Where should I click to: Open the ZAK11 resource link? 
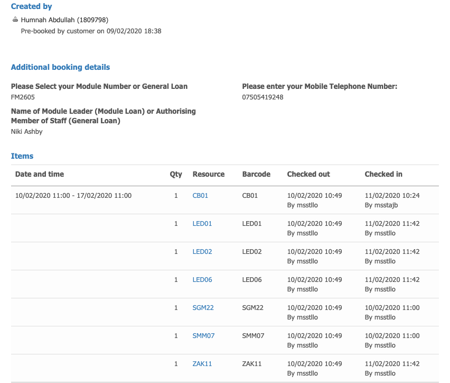(202, 364)
